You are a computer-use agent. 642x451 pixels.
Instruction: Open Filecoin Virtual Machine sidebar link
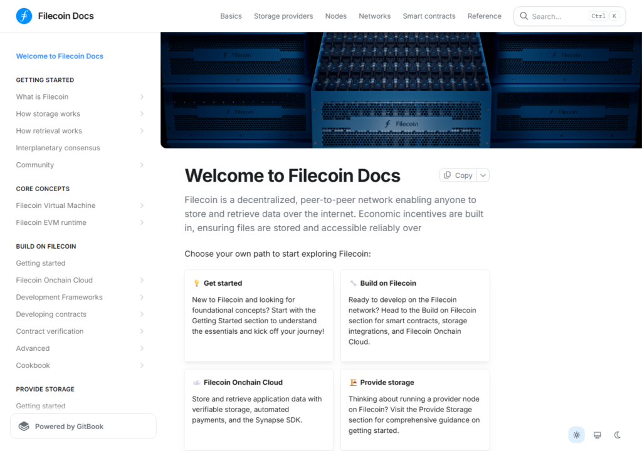click(56, 205)
